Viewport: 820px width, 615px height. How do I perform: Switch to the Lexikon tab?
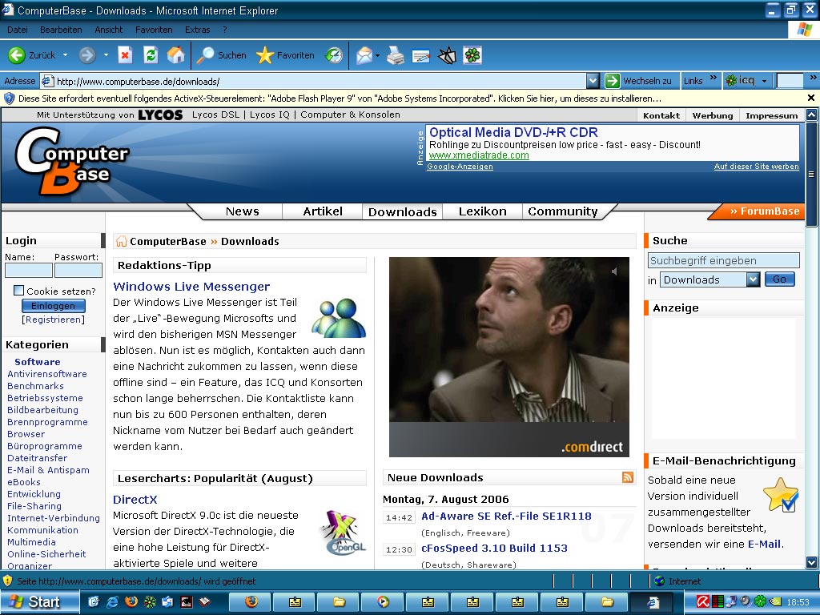point(482,211)
